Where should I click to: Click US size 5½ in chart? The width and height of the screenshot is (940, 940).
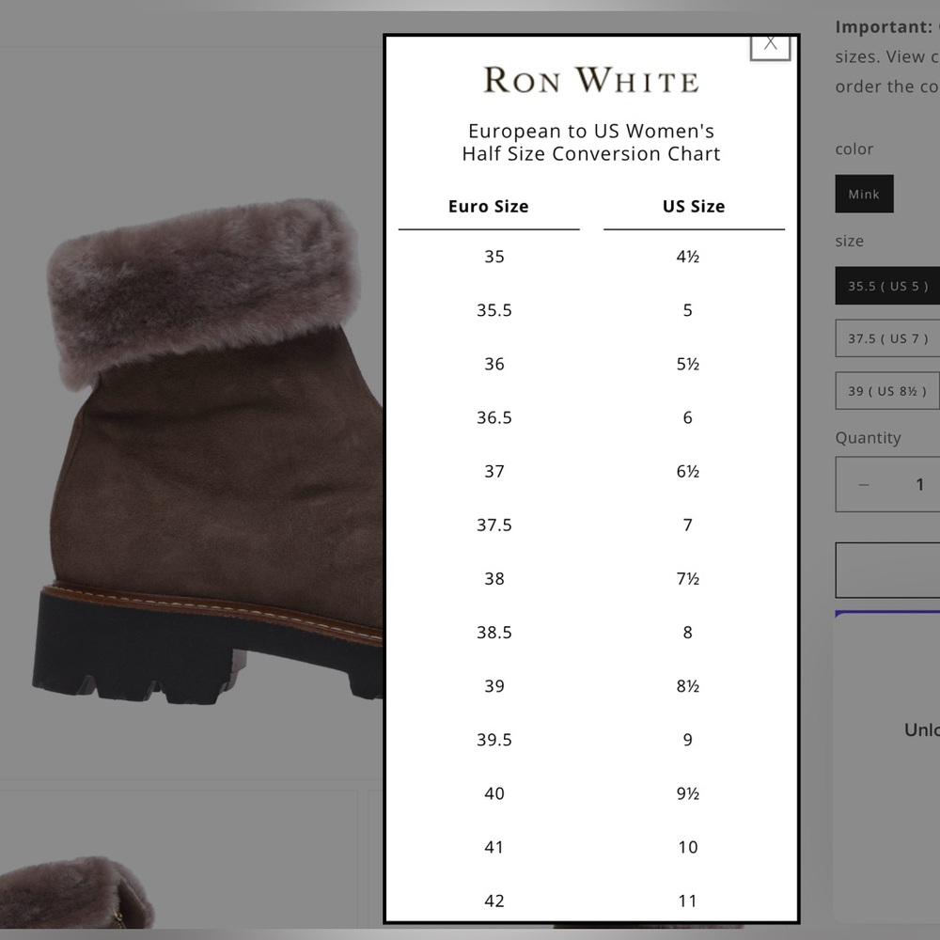click(x=688, y=364)
